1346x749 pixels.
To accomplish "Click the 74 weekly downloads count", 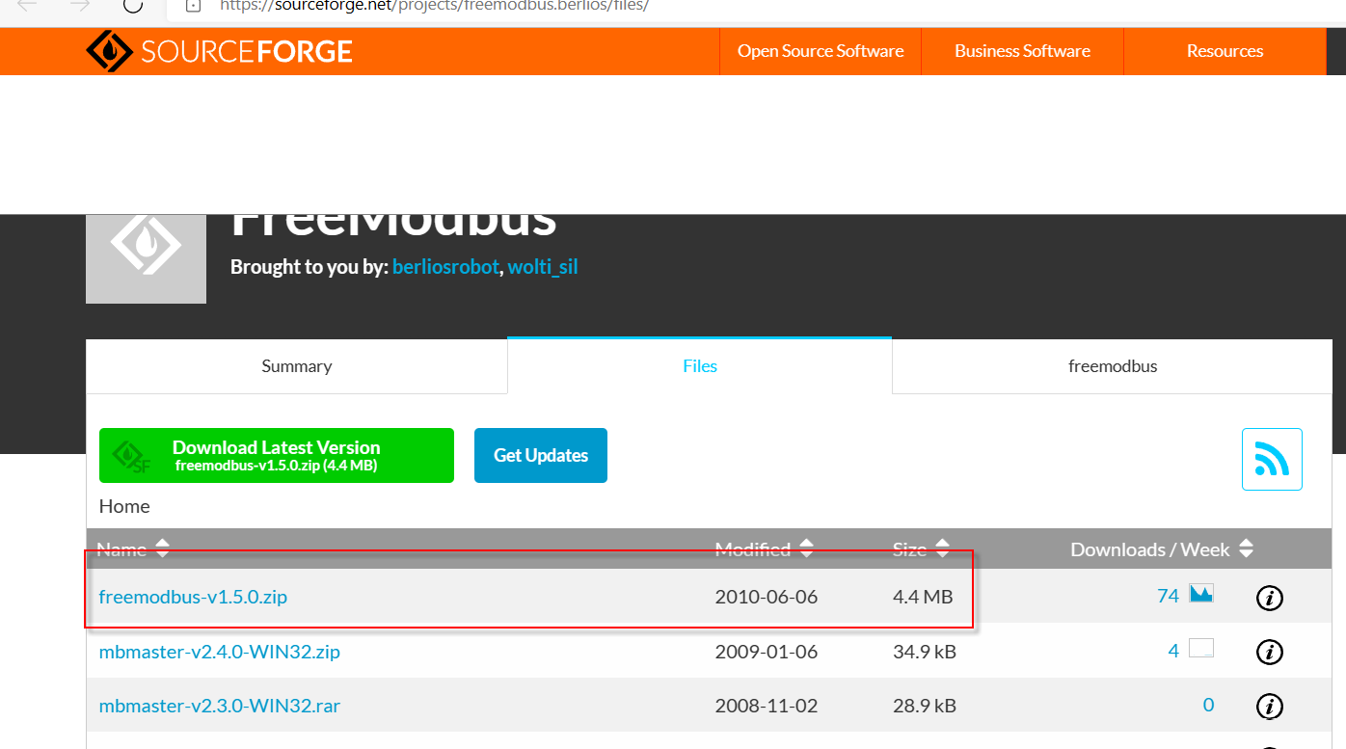I will 1168,596.
